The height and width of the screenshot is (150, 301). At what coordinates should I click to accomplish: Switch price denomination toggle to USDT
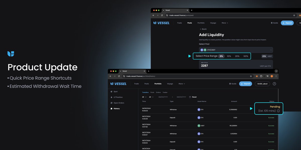coord(270,56)
